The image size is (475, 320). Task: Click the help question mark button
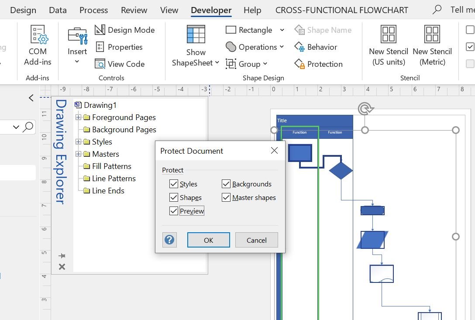(169, 240)
